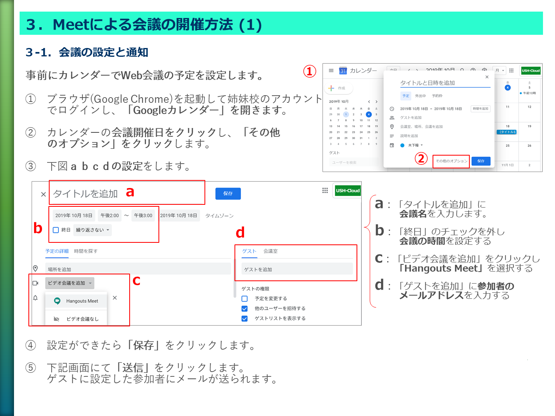Click USH-Cloud account logo in event editor

[x=348, y=190]
